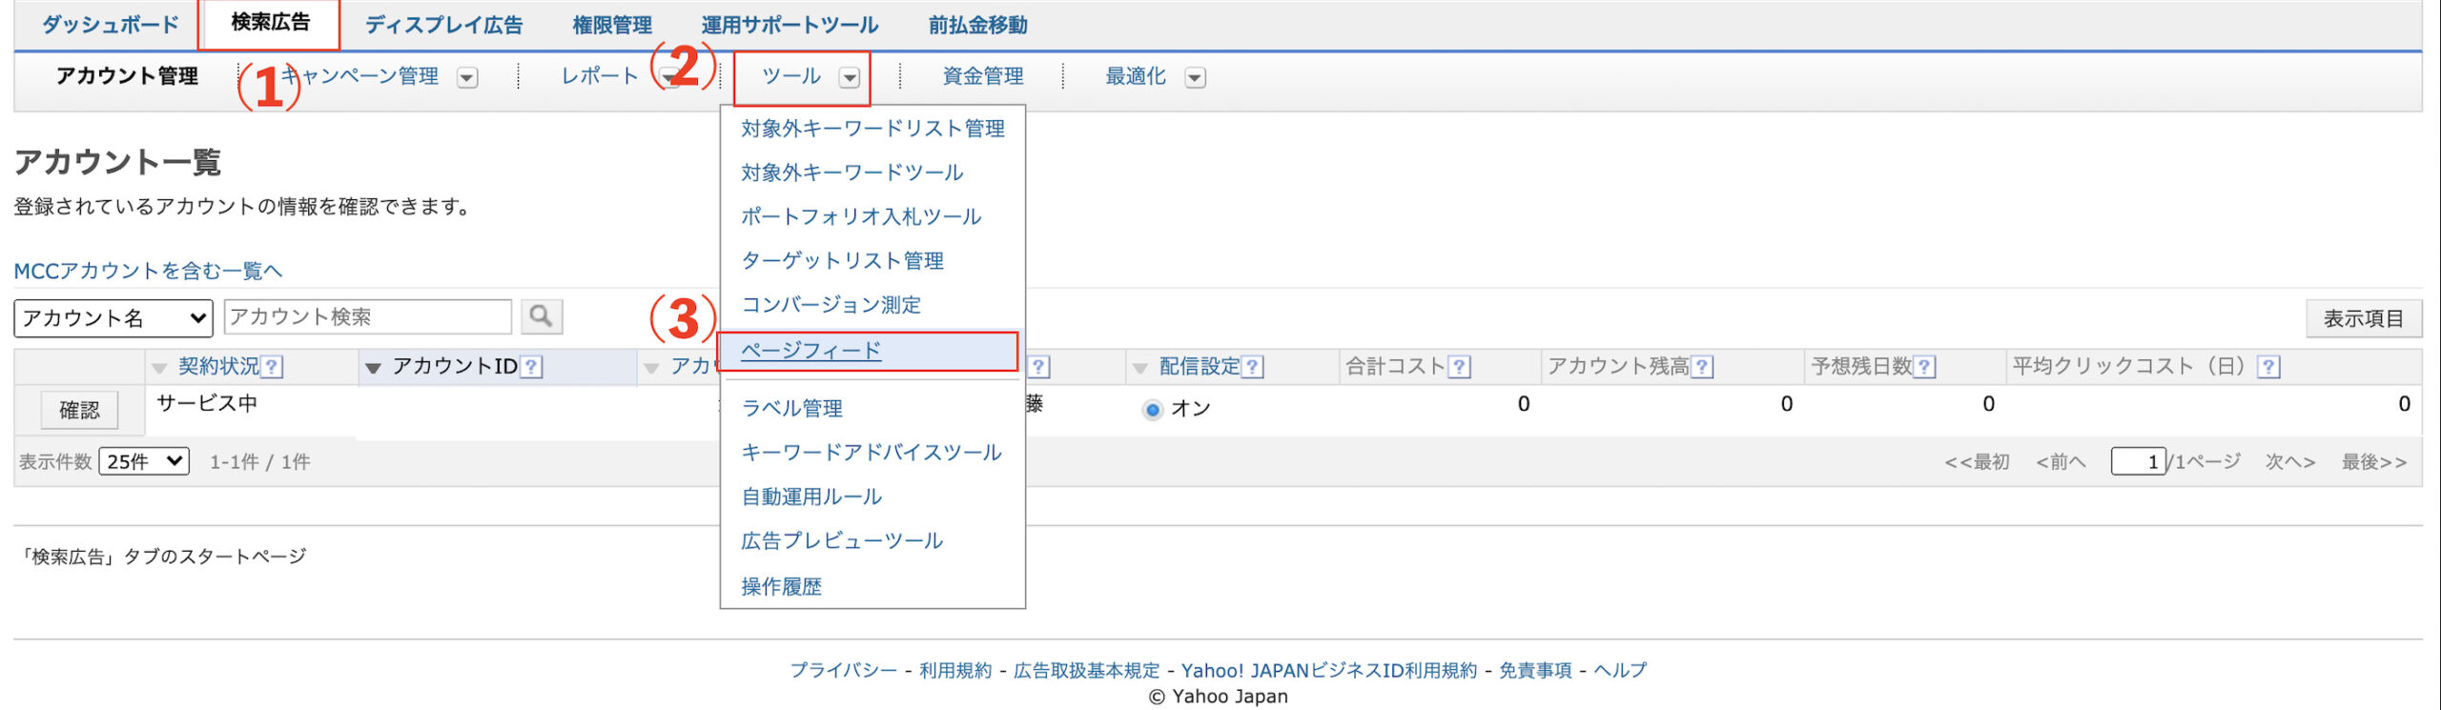Click help icon beside 合計コスト column
The height and width of the screenshot is (710, 2441).
click(1459, 367)
